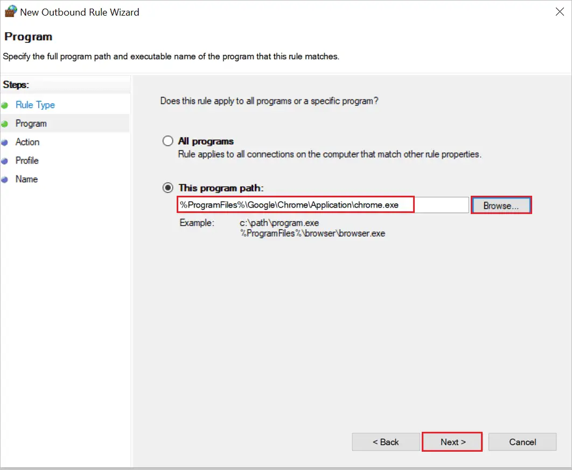This screenshot has width=572, height=470.
Task: Select the Action step in the sidebar
Action: point(28,142)
